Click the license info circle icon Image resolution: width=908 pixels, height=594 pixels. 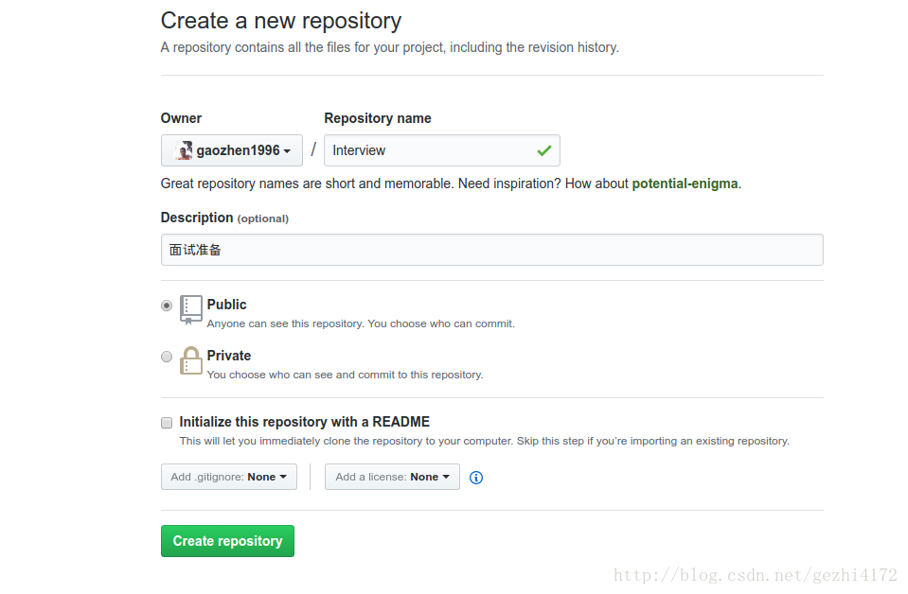tap(476, 477)
